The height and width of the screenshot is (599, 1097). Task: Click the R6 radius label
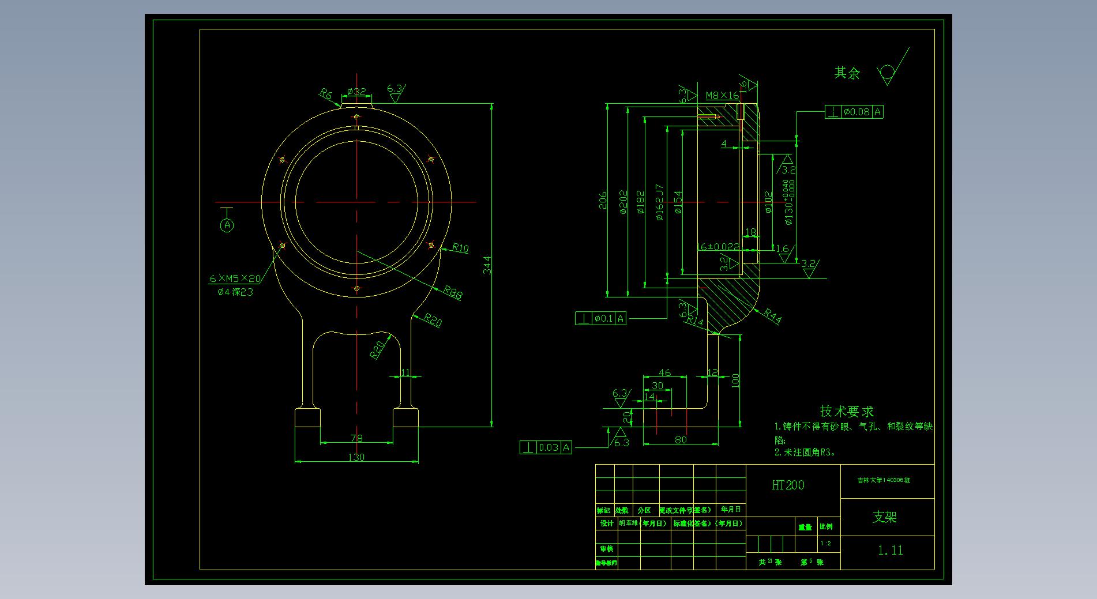pyautogui.click(x=326, y=93)
